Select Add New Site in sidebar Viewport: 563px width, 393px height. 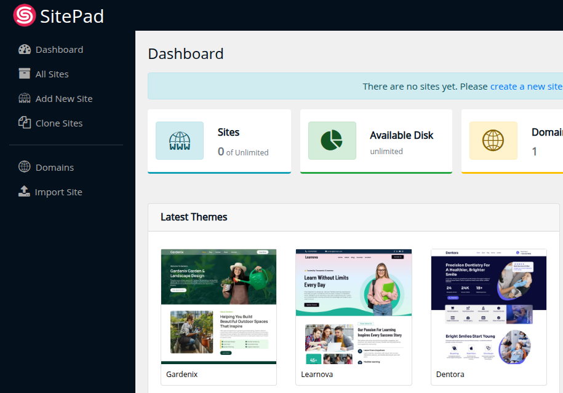(64, 99)
